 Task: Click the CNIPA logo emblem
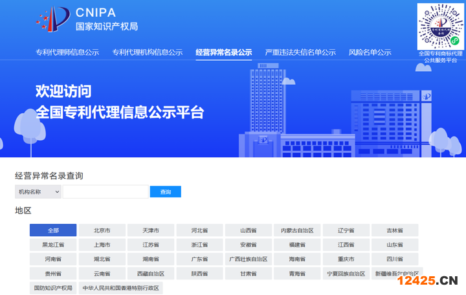(52, 18)
